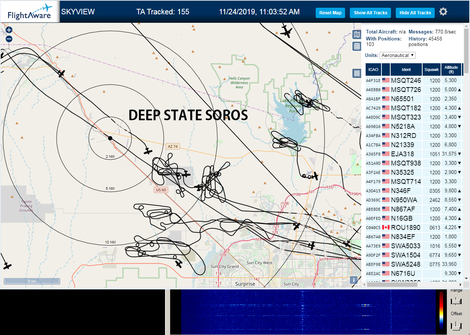This screenshot has width=470, height=335.
Task: Click the ICAO code A4F31E
Action: pyautogui.click(x=373, y=81)
